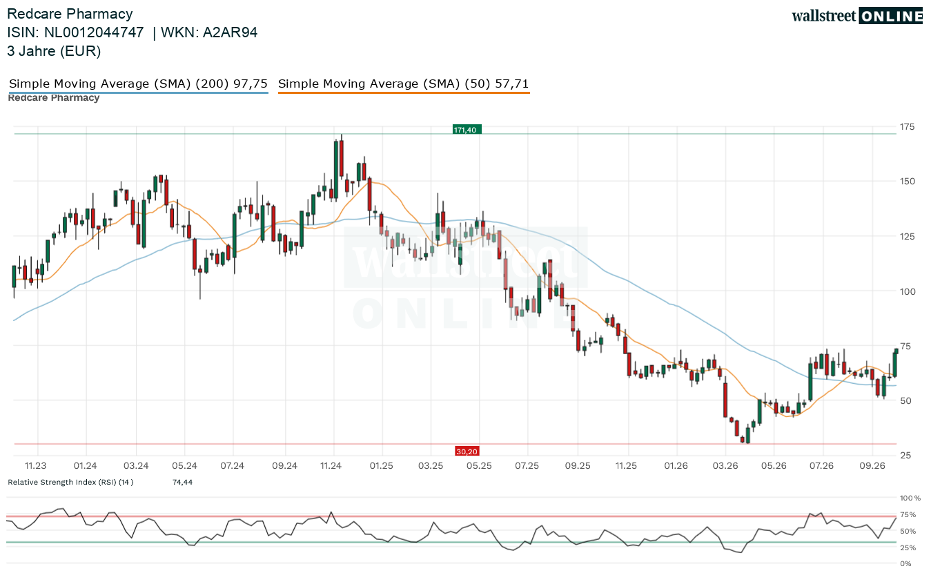Click the 07.24 date axis label
Image resolution: width=931 pixels, height=582 pixels.
tap(233, 466)
